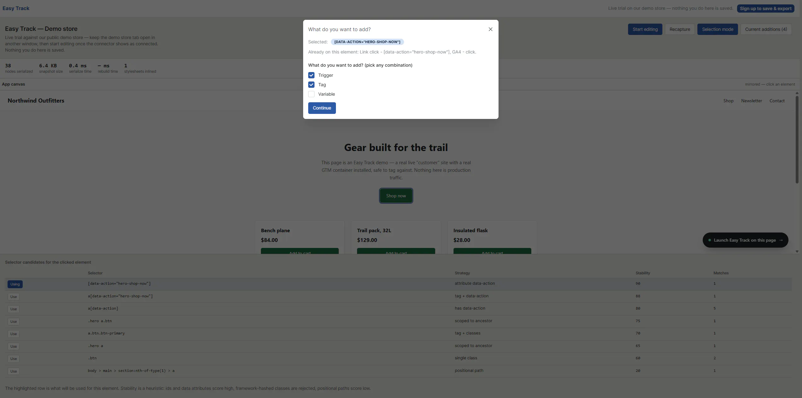Enable the Variable checkbox
Viewport: 802px width, 398px height.
311,94
